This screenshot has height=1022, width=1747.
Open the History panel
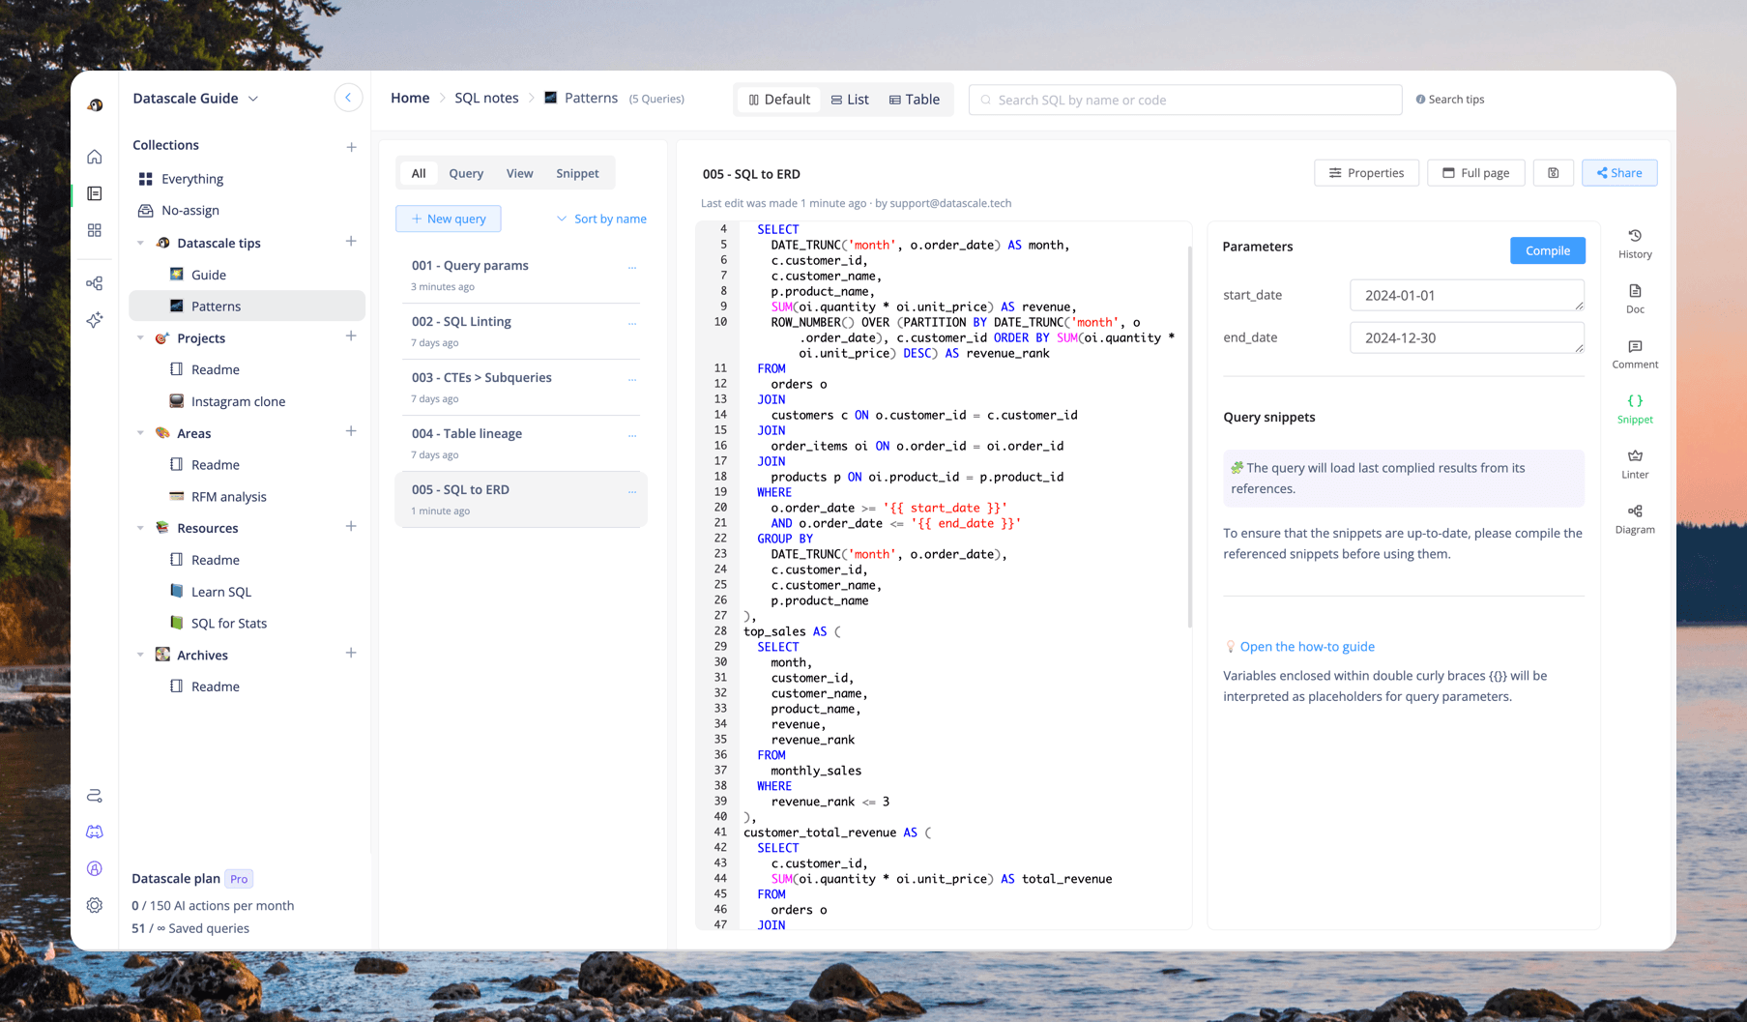tap(1634, 243)
